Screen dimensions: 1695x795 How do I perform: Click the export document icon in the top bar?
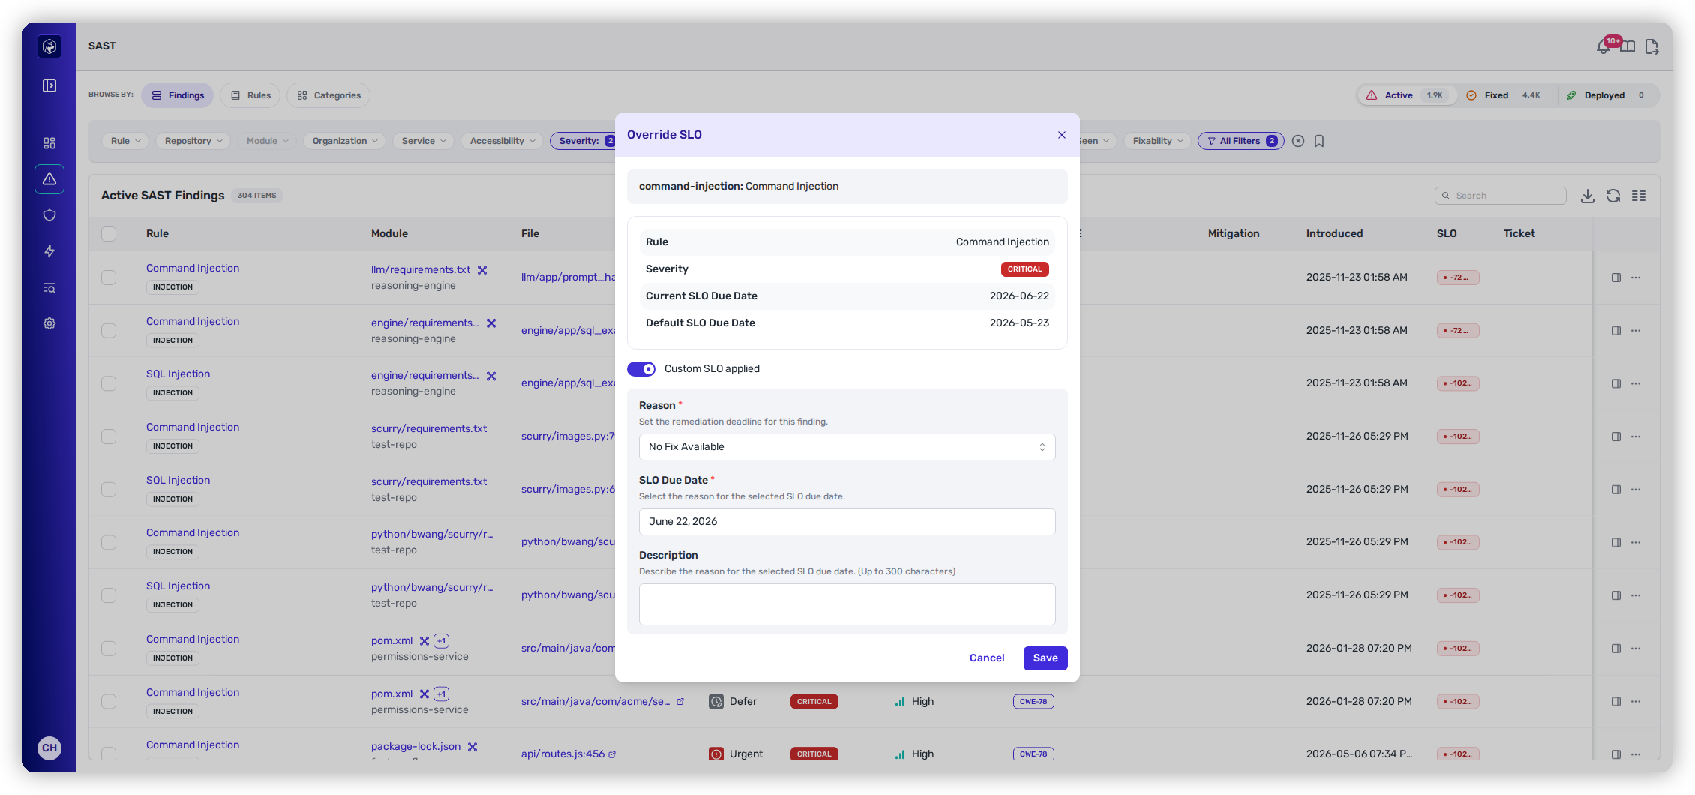[x=1651, y=46]
